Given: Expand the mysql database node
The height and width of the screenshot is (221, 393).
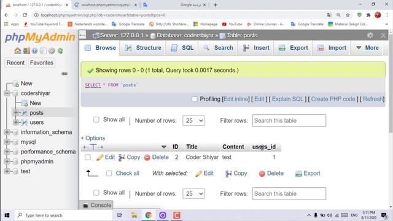Looking at the screenshot, I should 7,142.
